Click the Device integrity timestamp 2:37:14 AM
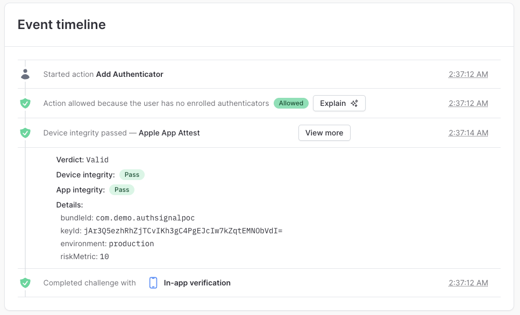This screenshot has height=315, width=520. pos(468,133)
